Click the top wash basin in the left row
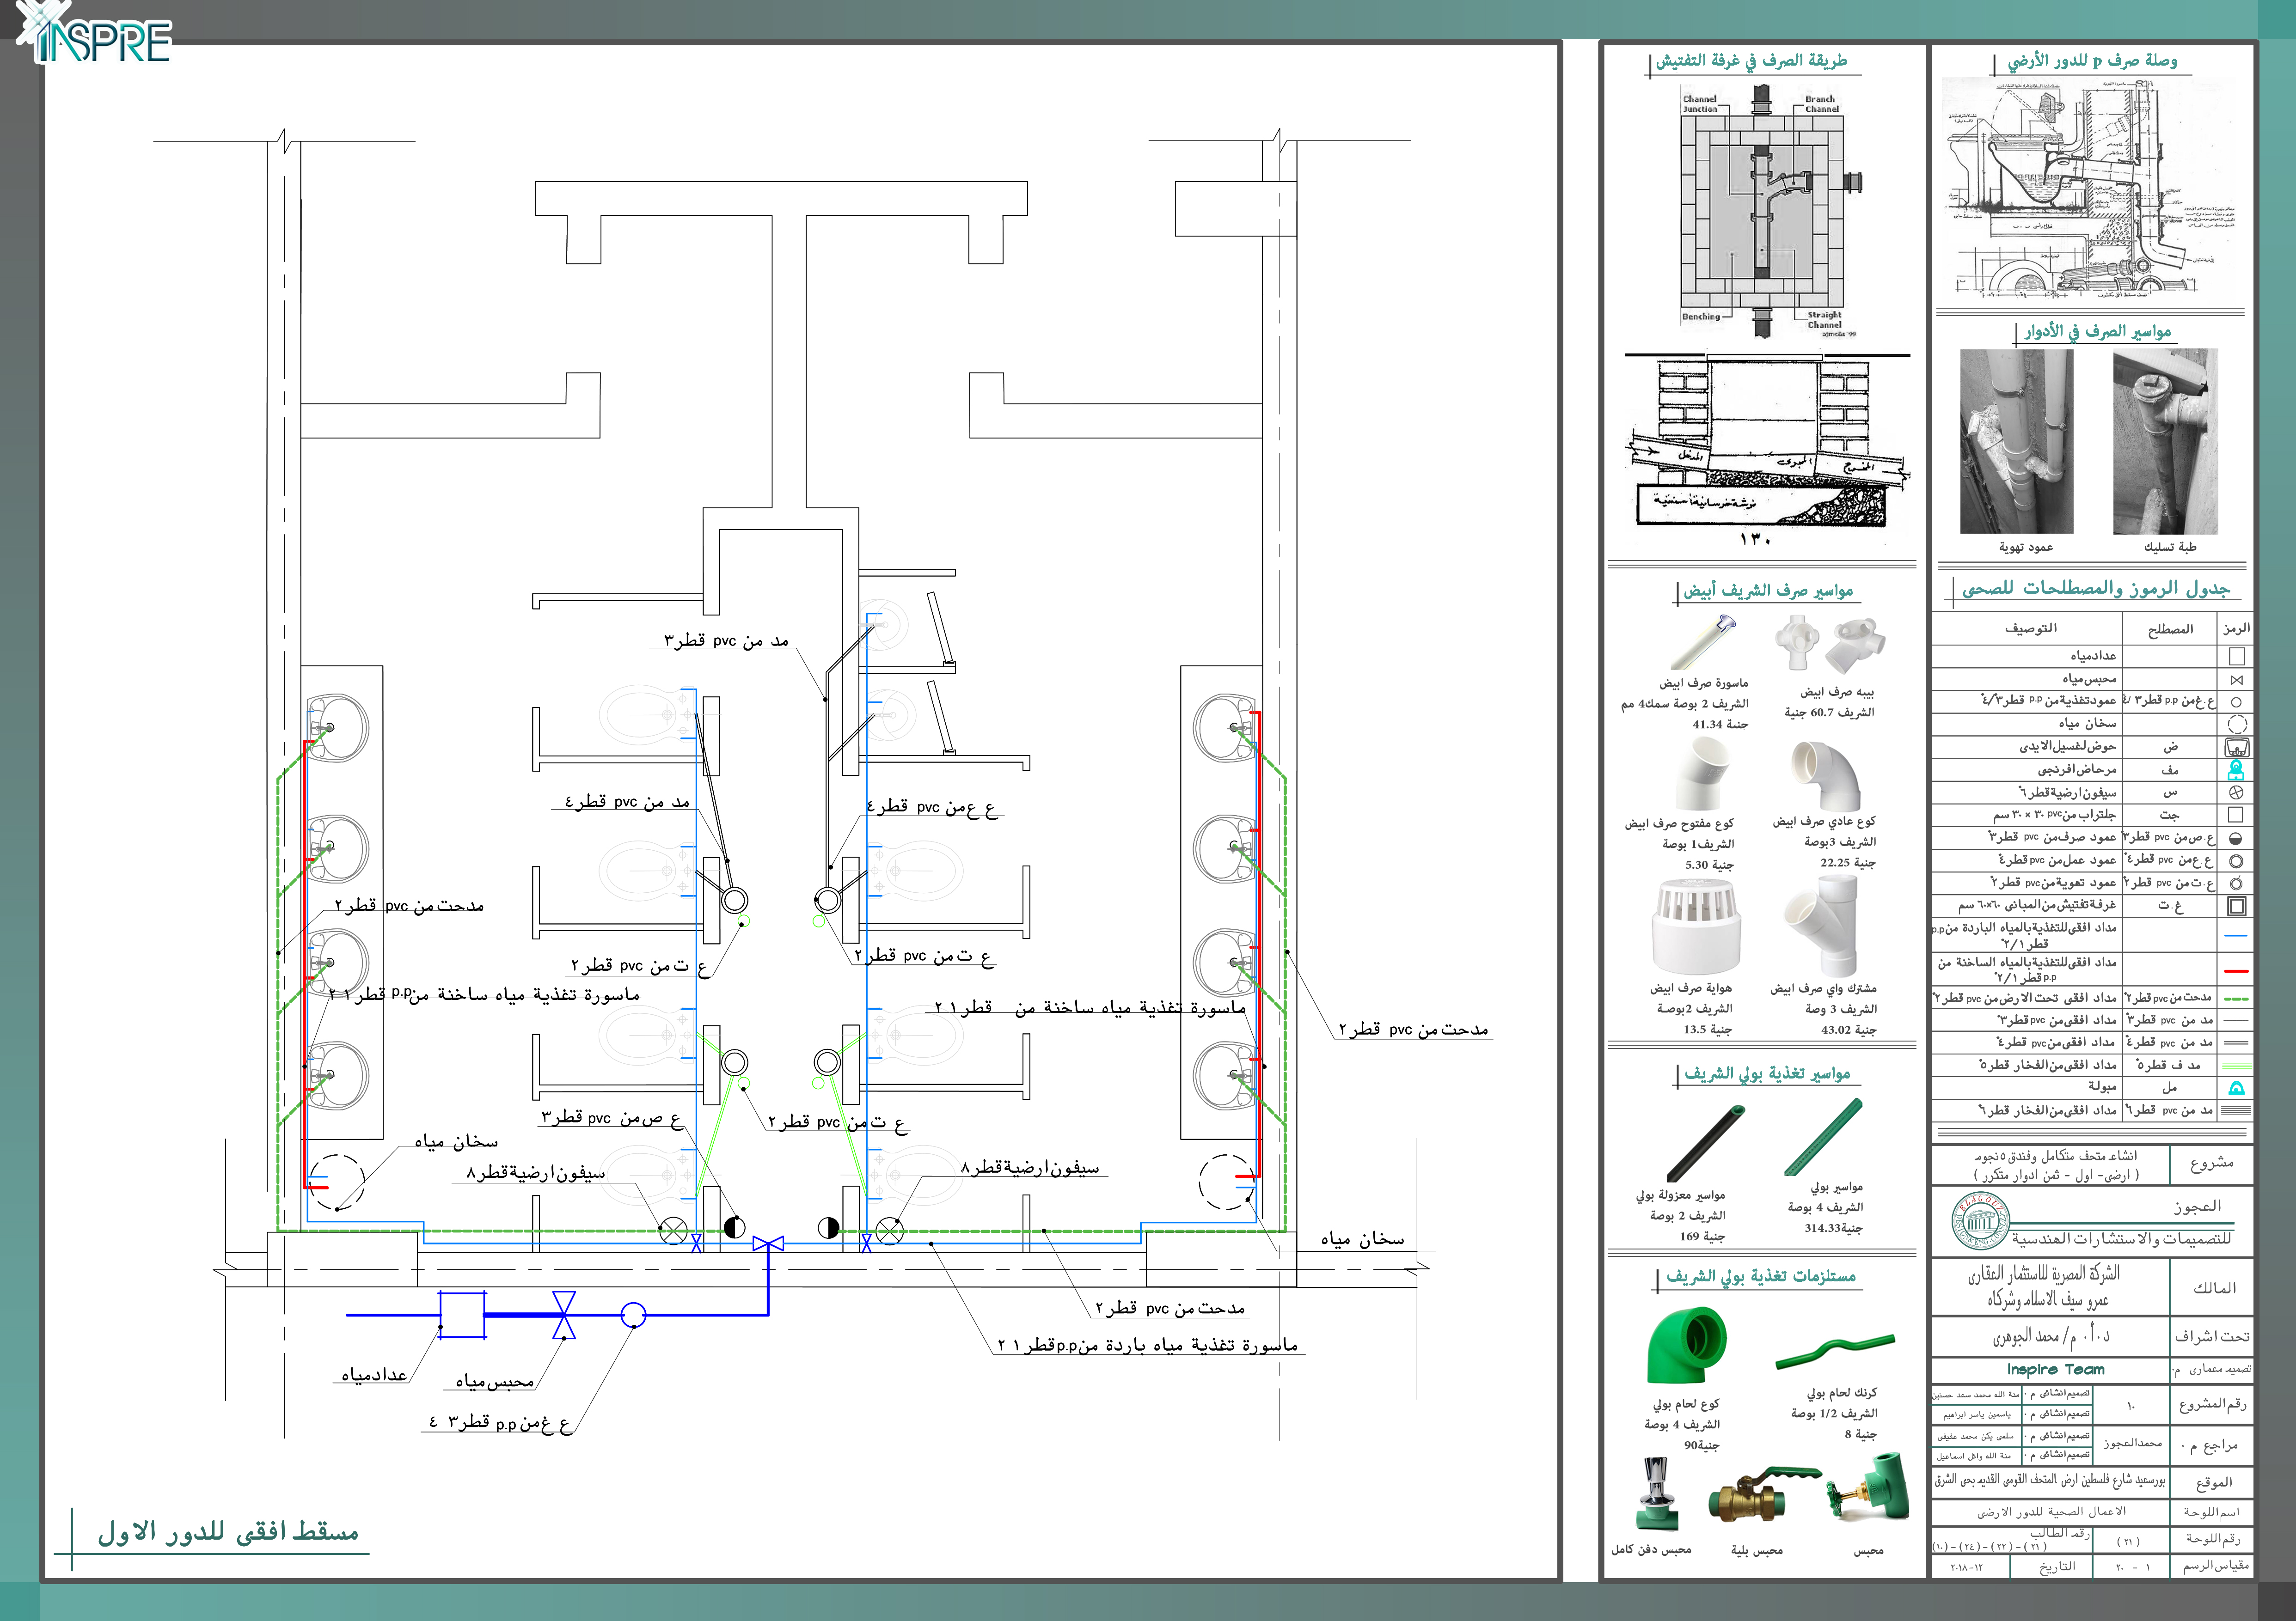2296x1621 pixels. (338, 726)
